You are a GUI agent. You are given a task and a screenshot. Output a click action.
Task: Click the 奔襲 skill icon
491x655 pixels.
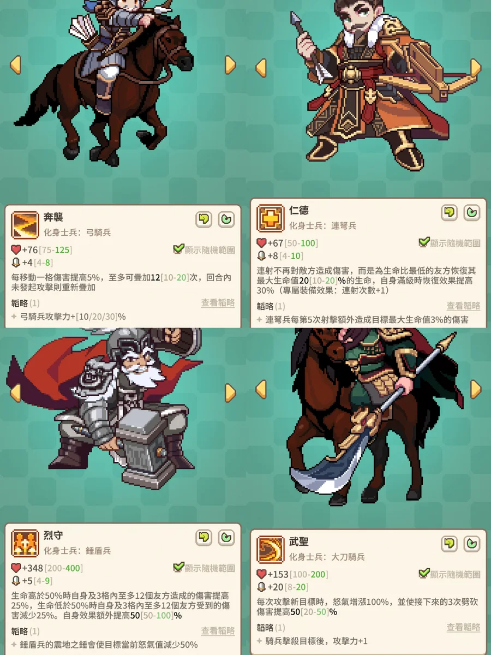click(x=25, y=225)
